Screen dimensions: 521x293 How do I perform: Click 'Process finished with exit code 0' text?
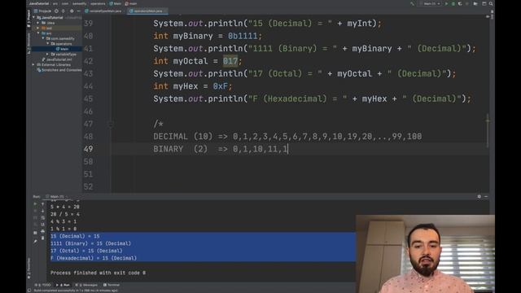coord(98,273)
